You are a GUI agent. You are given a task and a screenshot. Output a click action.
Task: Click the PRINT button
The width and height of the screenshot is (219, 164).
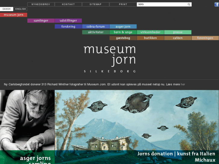123,4
